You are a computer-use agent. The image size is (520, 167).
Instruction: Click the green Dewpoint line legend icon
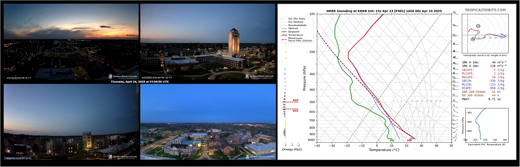[285, 32]
